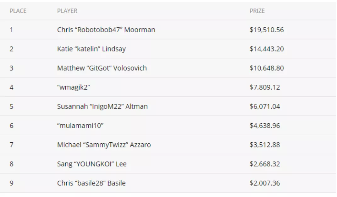
Task: Select the $6,071.04 prize cell
Action: coord(265,106)
